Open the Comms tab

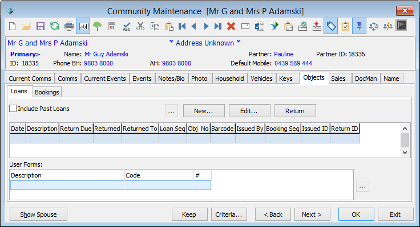(67, 79)
